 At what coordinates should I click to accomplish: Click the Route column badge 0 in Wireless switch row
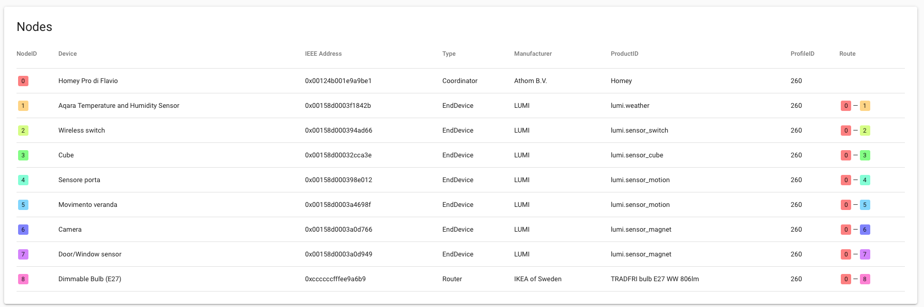845,131
